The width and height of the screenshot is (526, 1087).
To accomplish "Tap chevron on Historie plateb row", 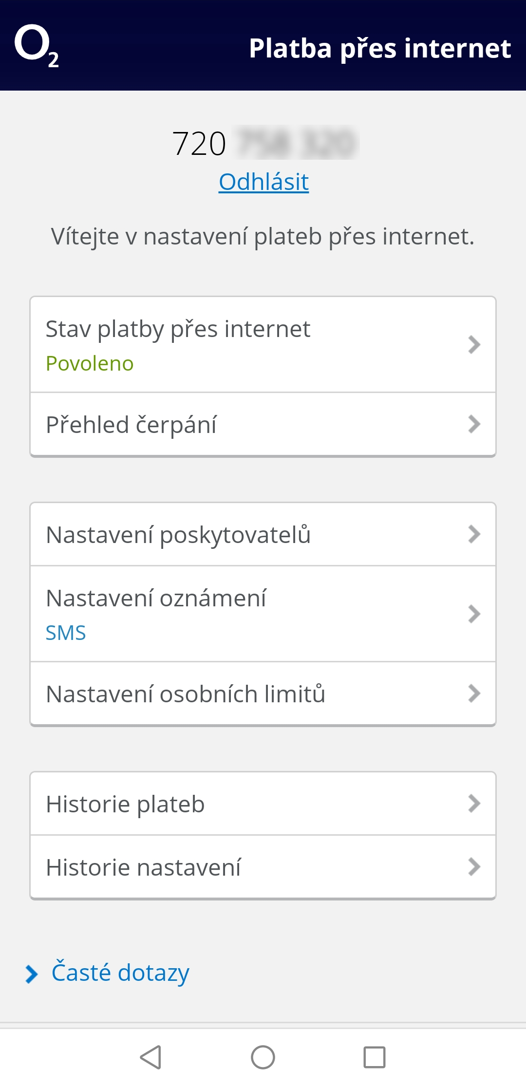I will [474, 804].
